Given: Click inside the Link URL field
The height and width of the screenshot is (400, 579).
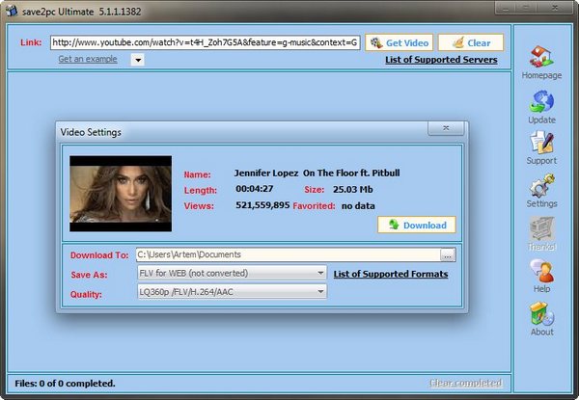Looking at the screenshot, I should (205, 43).
